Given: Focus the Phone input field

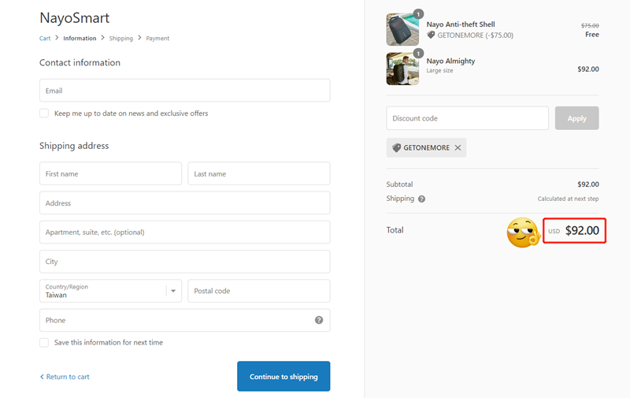Looking at the screenshot, I should 185,320.
